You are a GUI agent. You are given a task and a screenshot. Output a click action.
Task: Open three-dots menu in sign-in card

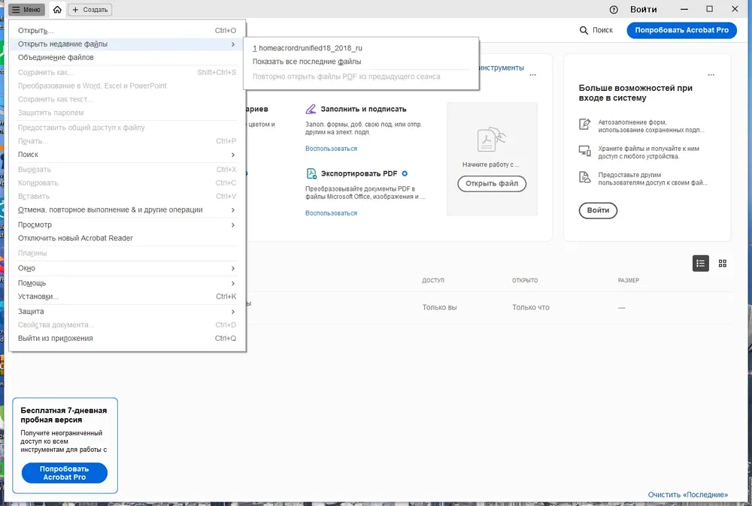pyautogui.click(x=711, y=74)
